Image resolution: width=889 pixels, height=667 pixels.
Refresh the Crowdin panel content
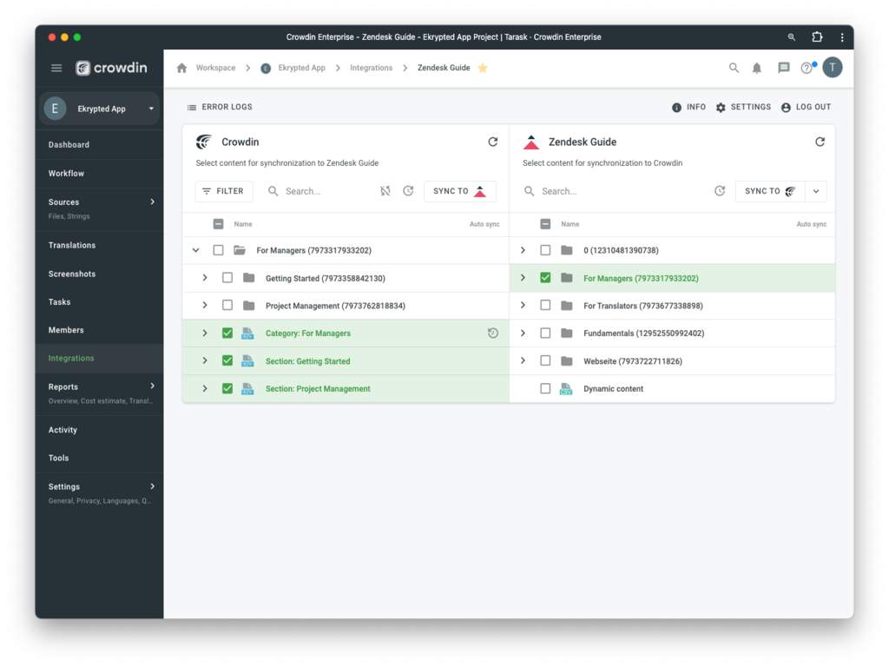click(x=493, y=142)
